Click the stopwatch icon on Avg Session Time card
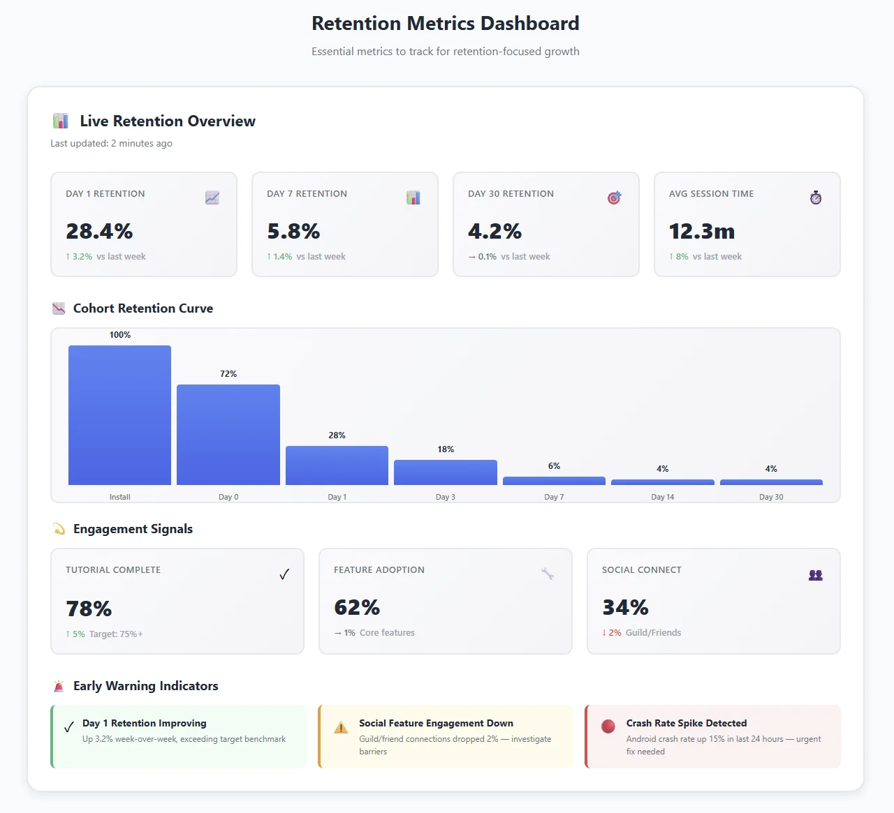 tap(815, 197)
